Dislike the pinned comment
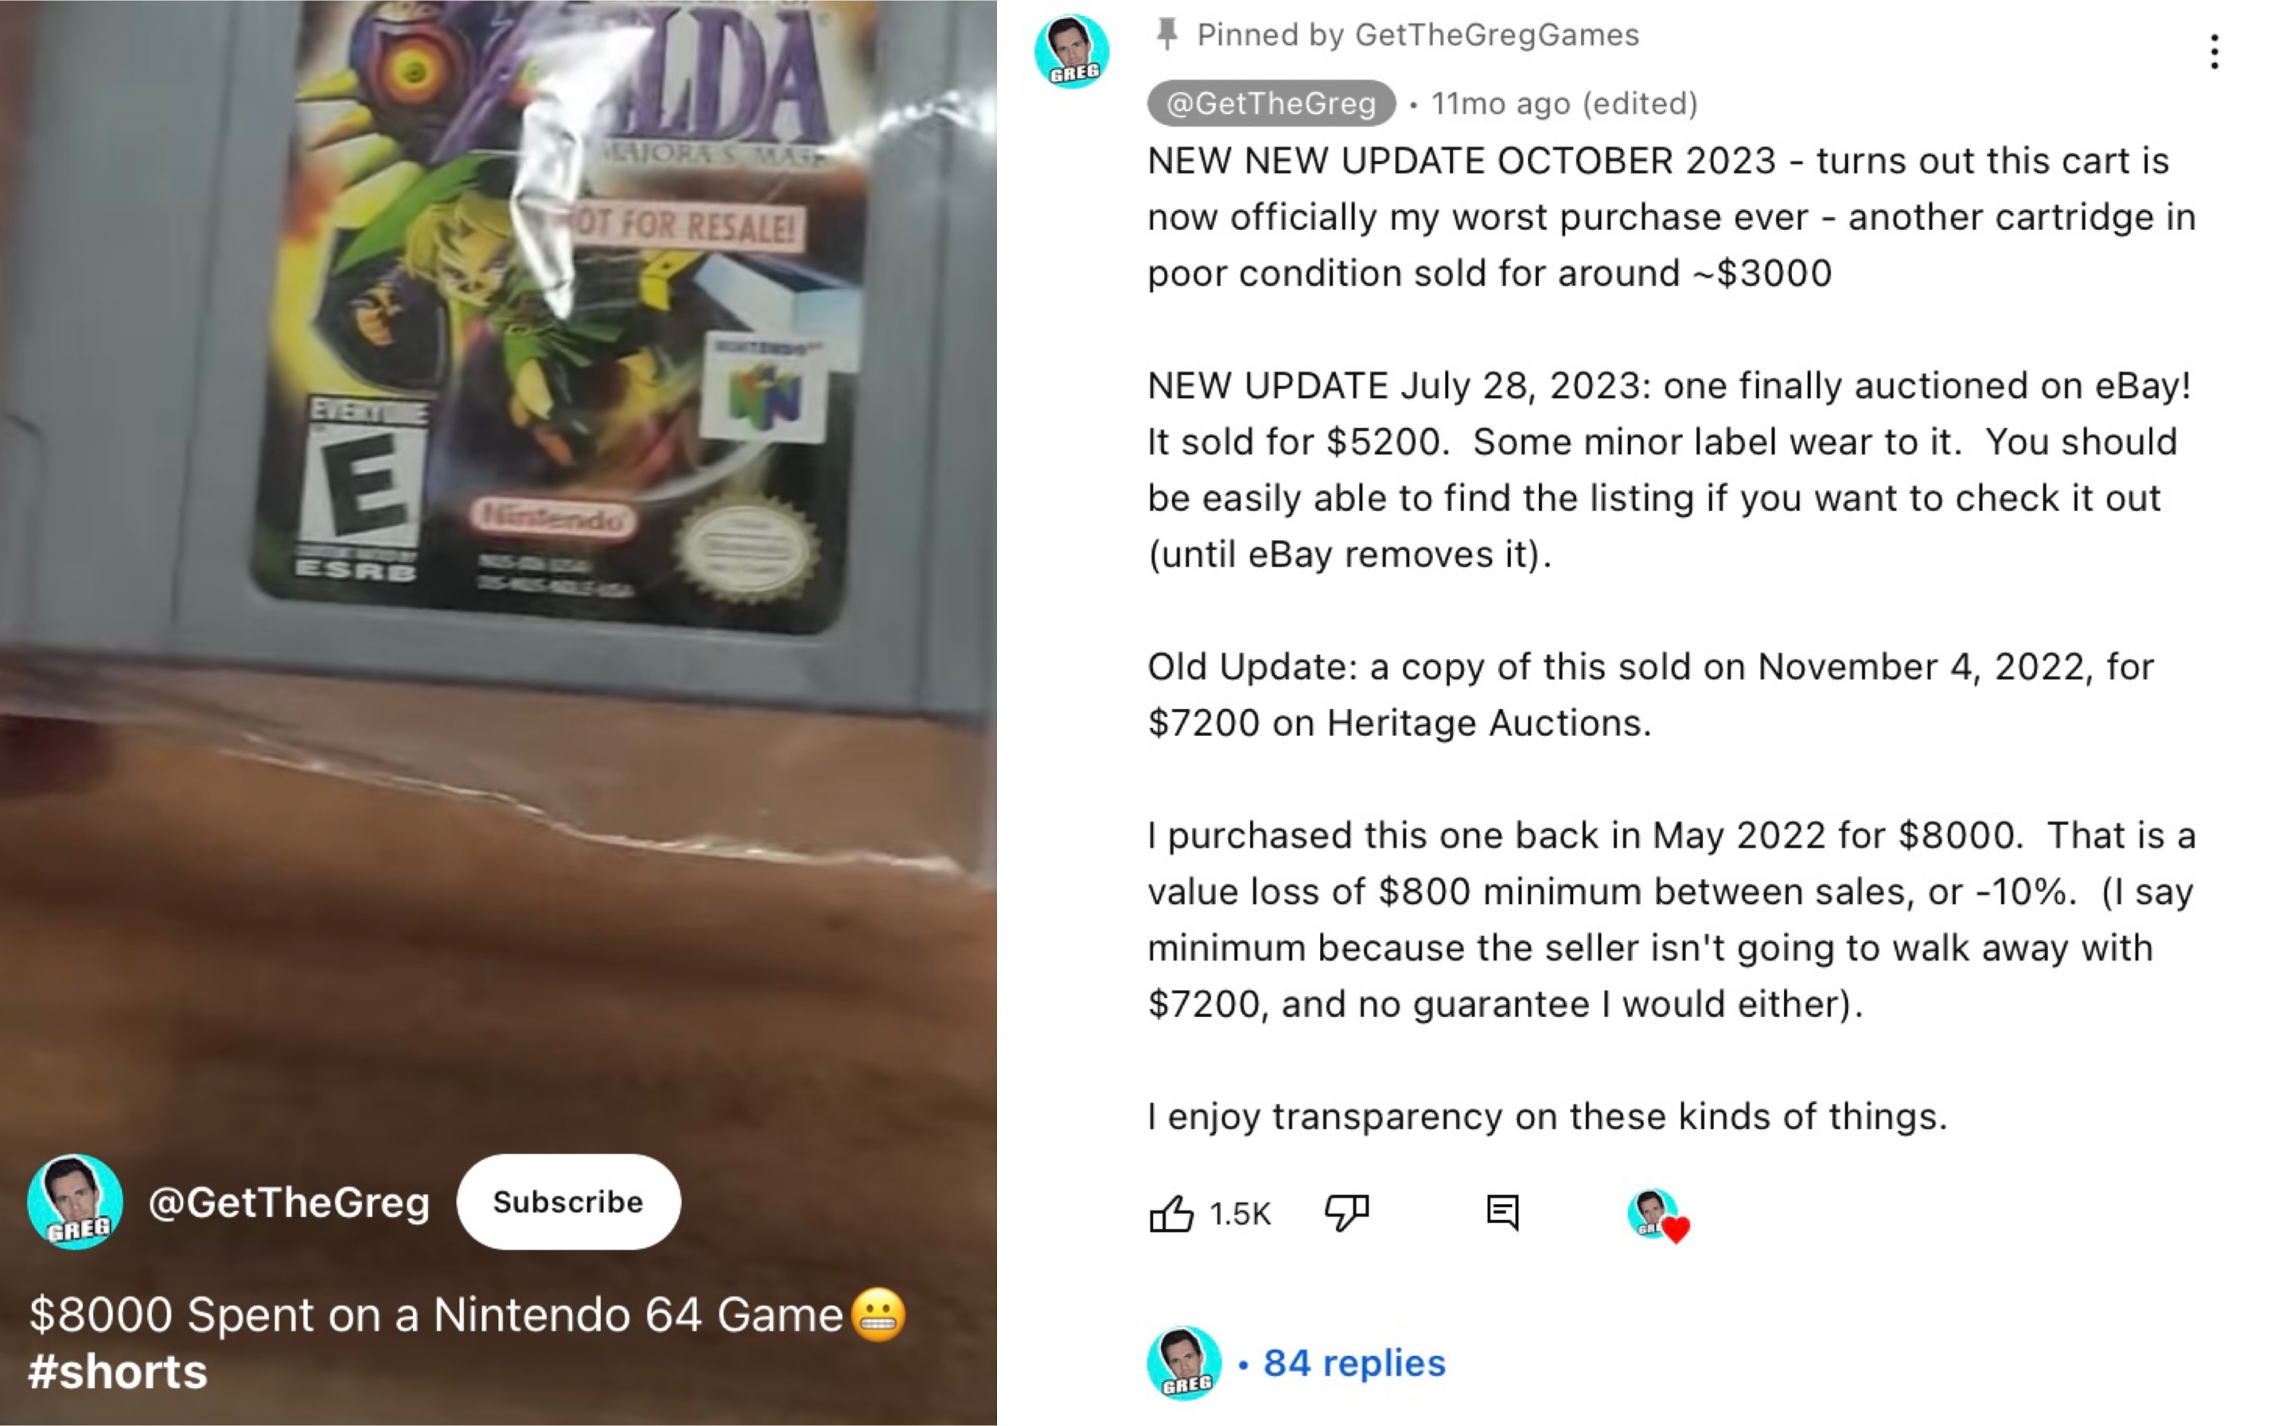 coord(1346,1213)
